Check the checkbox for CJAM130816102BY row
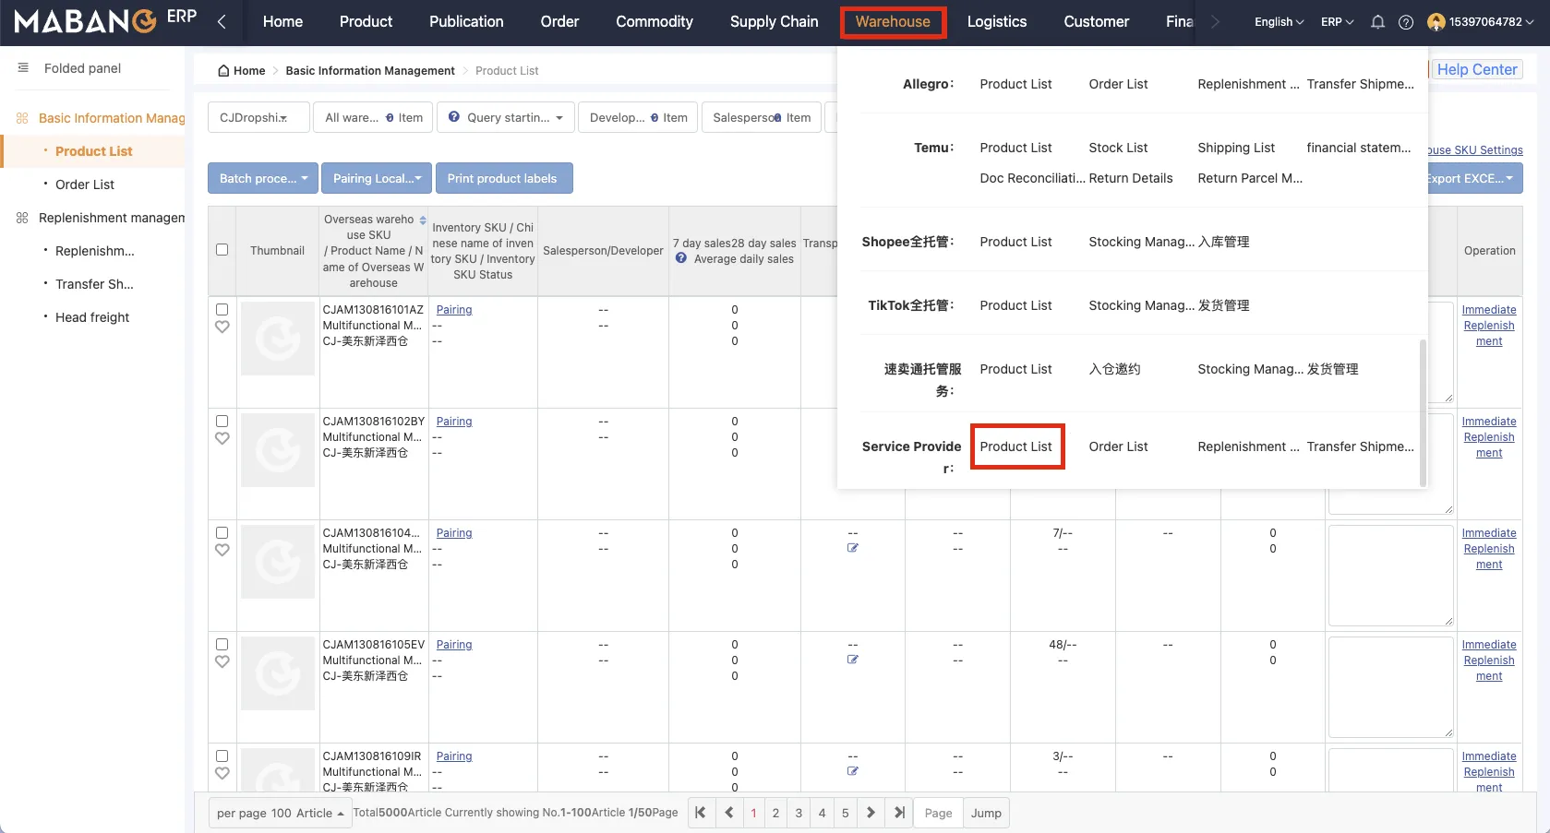 [x=222, y=422]
